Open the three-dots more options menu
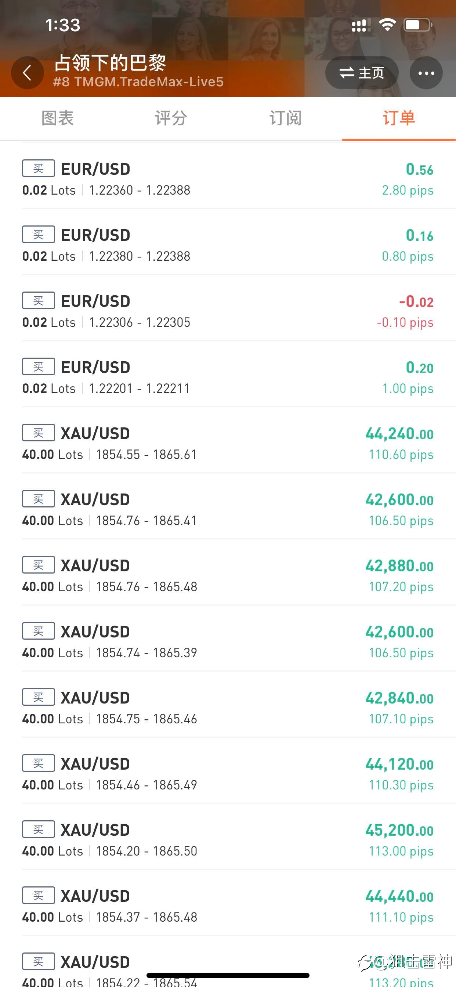 click(x=426, y=73)
